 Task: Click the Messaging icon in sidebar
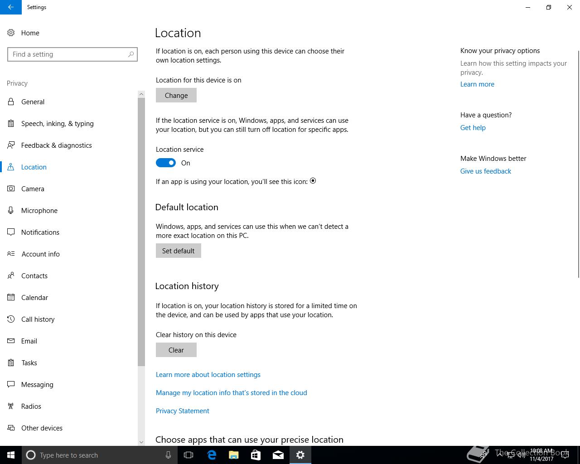tap(11, 384)
